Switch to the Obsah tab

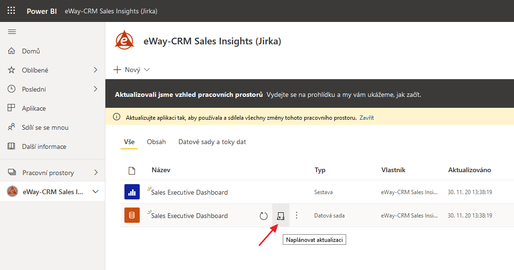[156, 142]
